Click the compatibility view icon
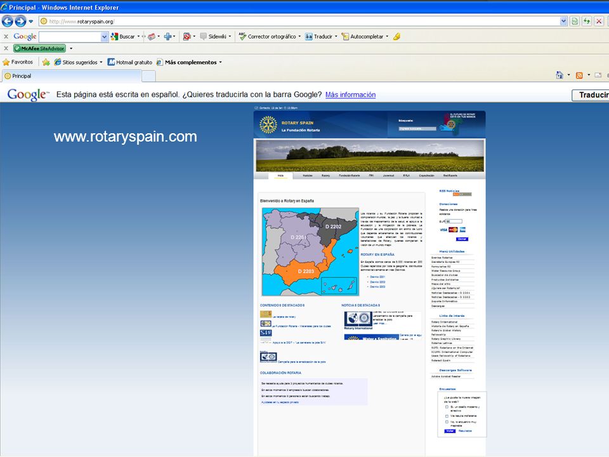 pos(575,22)
